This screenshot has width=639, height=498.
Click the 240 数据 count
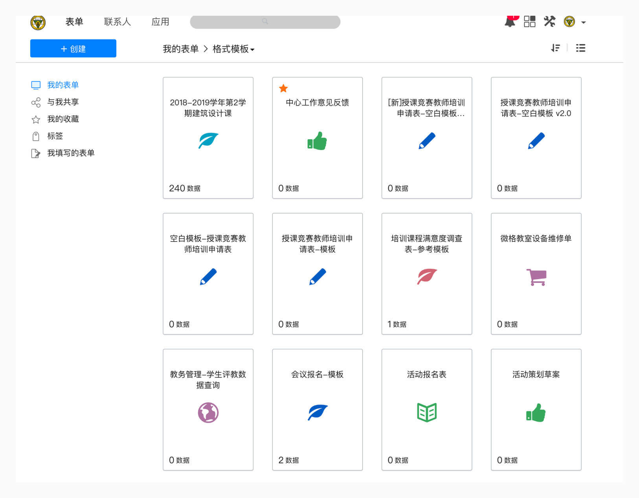click(185, 188)
